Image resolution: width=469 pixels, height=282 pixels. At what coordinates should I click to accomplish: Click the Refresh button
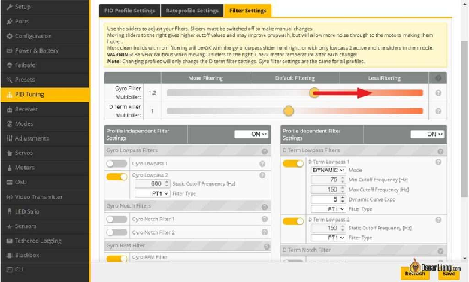click(415, 273)
